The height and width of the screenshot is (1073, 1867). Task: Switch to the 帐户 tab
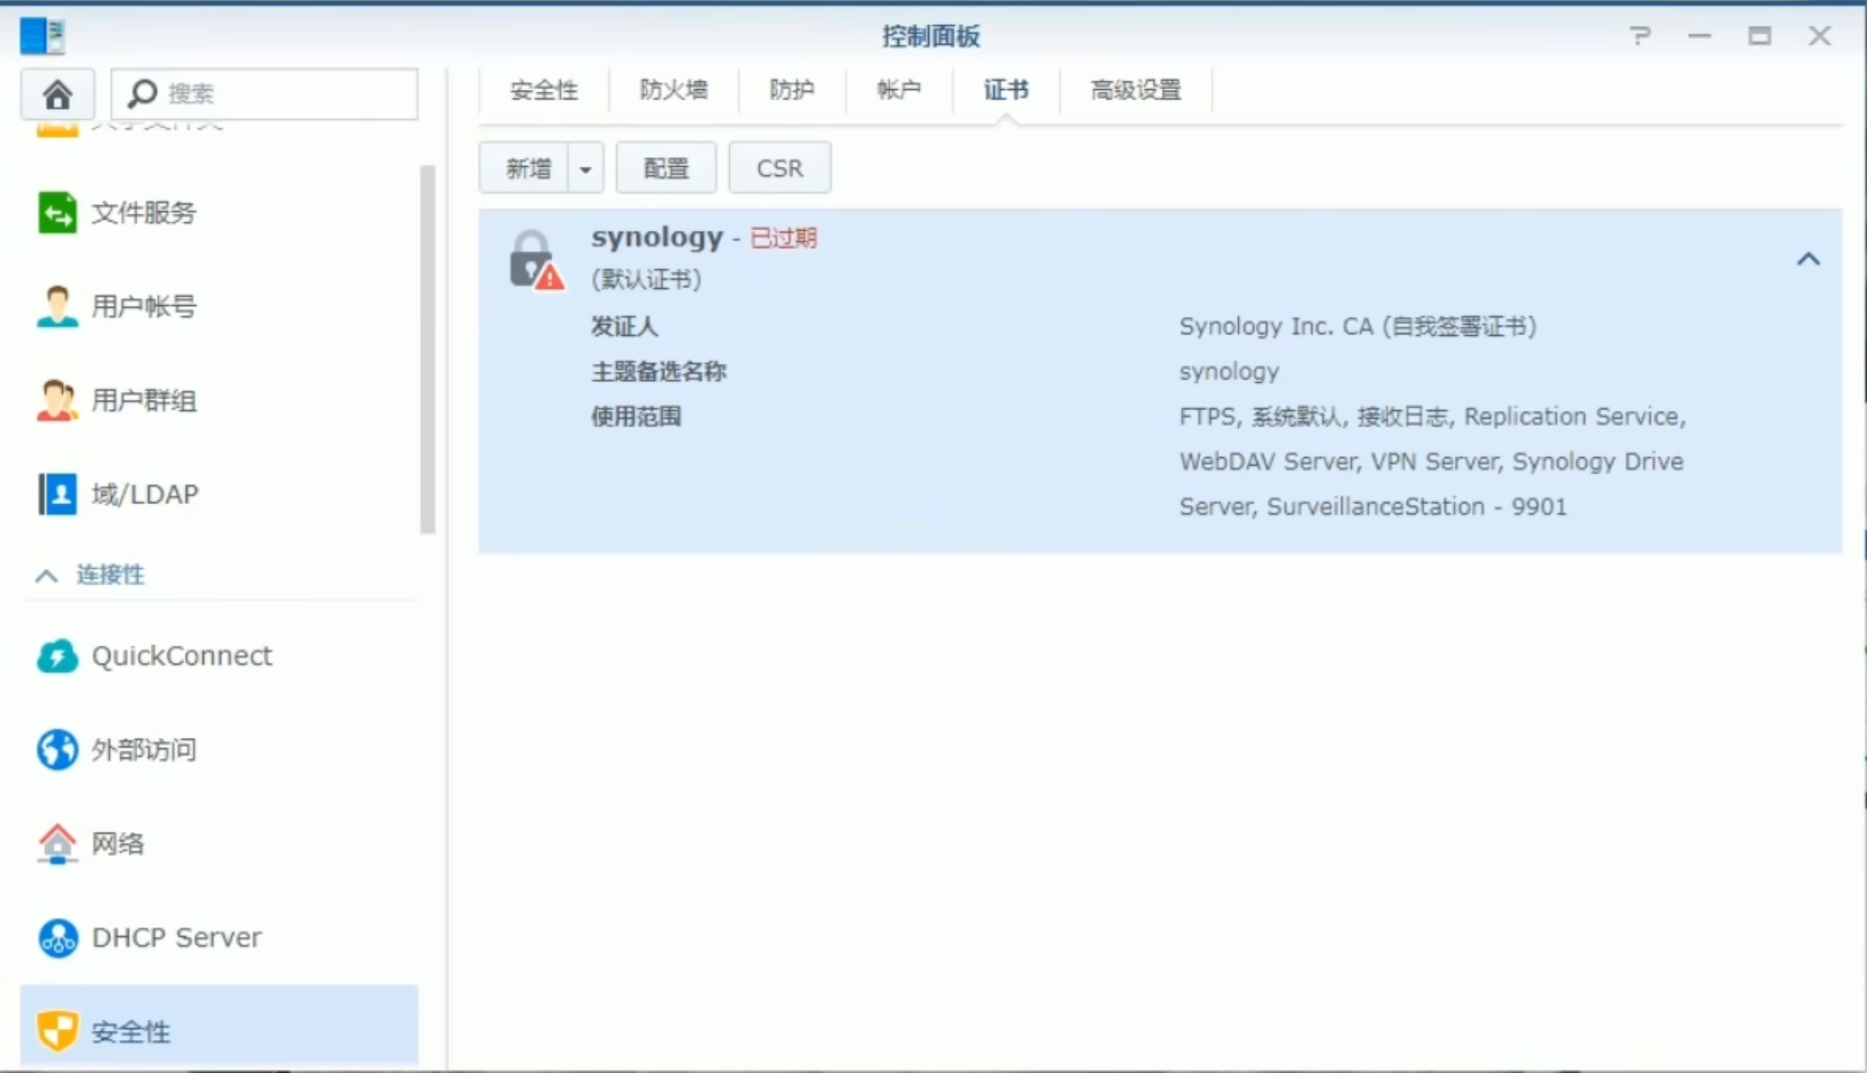pos(898,90)
